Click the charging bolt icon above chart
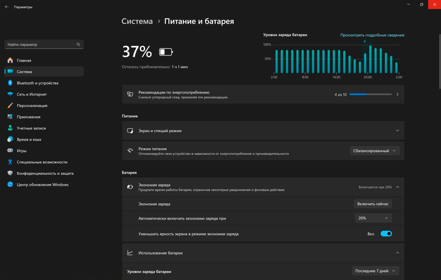 tap(365, 41)
